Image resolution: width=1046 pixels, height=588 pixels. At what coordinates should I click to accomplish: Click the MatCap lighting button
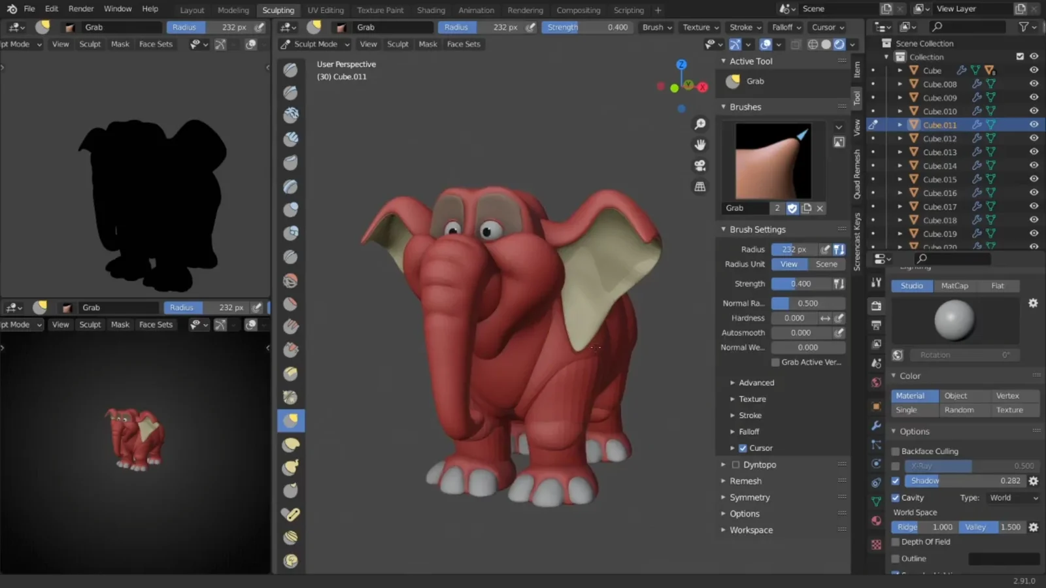(x=954, y=286)
